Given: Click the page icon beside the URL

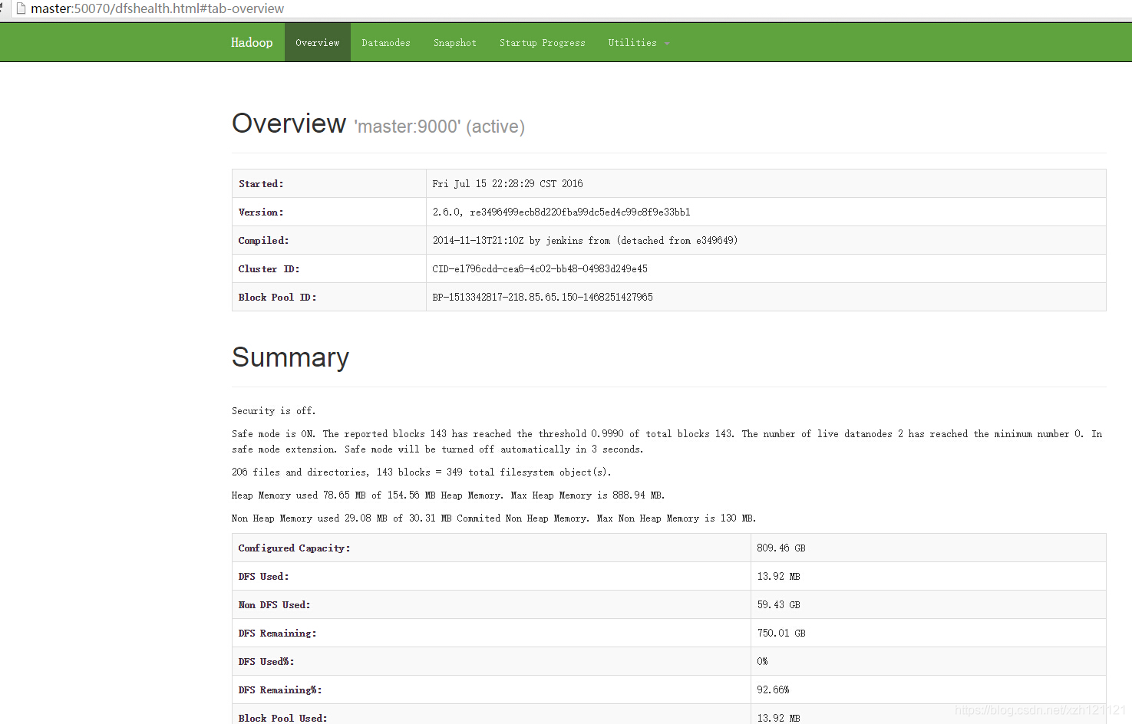Looking at the screenshot, I should point(21,8).
